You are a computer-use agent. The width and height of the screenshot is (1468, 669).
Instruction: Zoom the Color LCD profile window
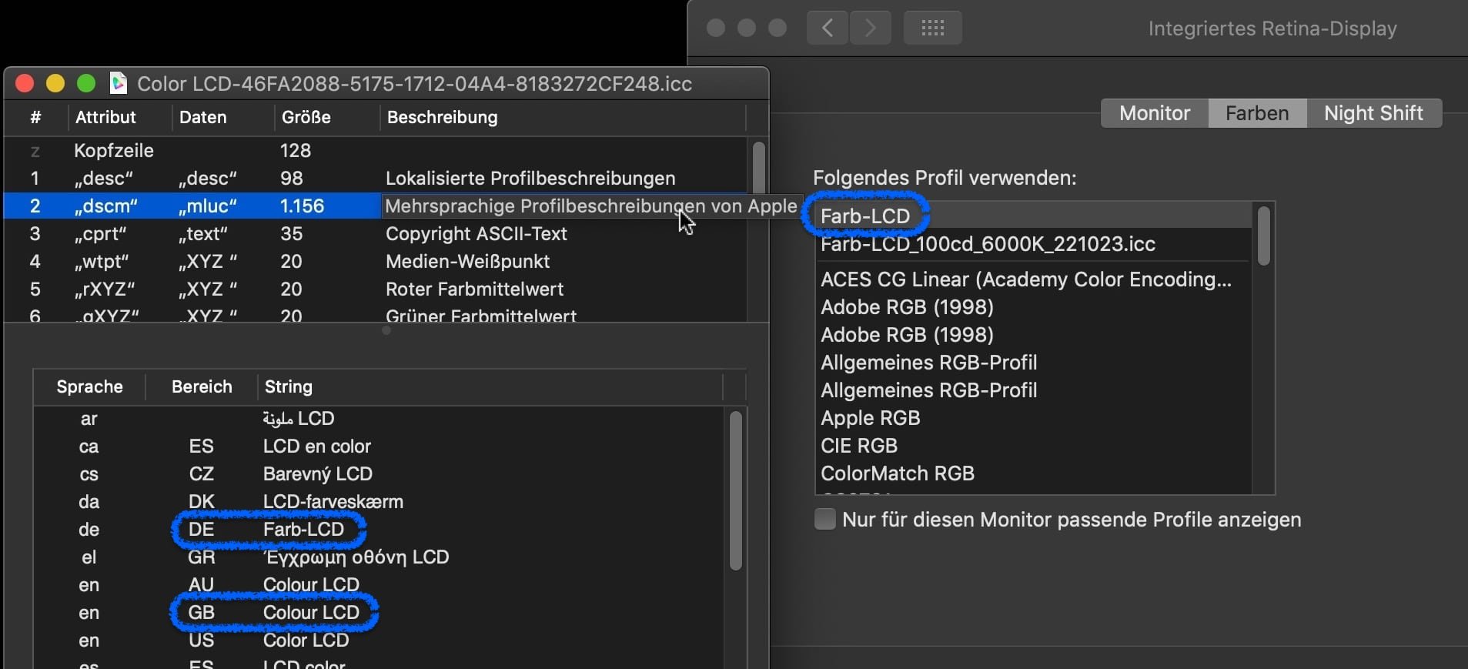tap(86, 83)
